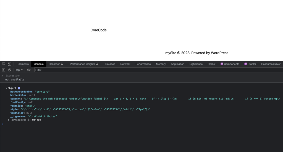283x152 pixels.
Task: Open the React Profiler tab
Action: point(250,64)
